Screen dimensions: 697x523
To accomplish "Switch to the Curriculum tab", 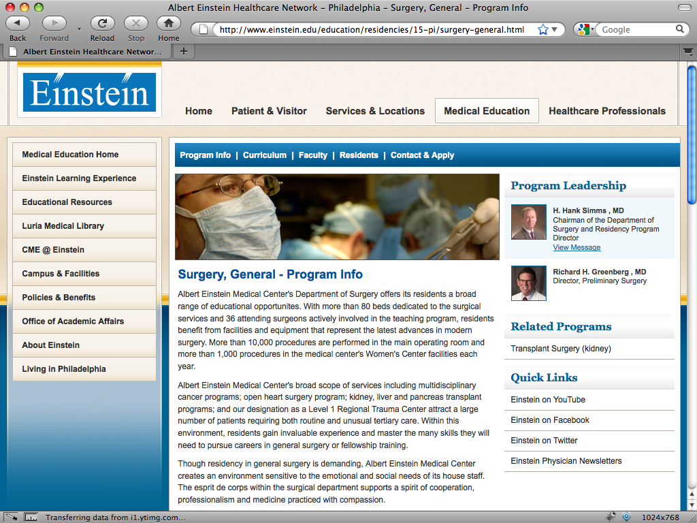I will tap(265, 155).
